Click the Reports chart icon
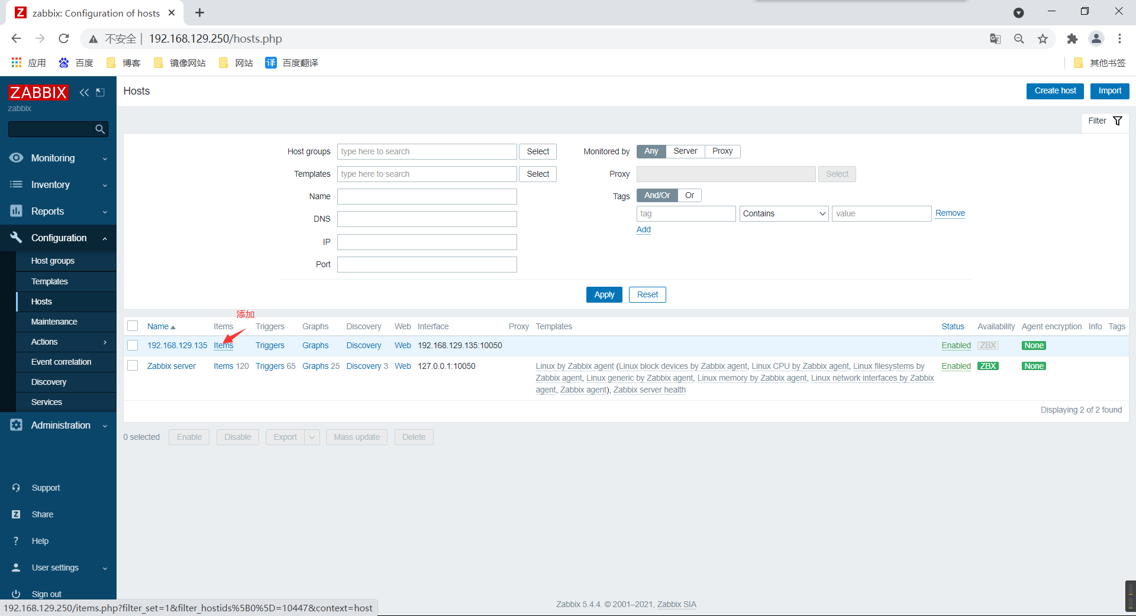 (17, 211)
